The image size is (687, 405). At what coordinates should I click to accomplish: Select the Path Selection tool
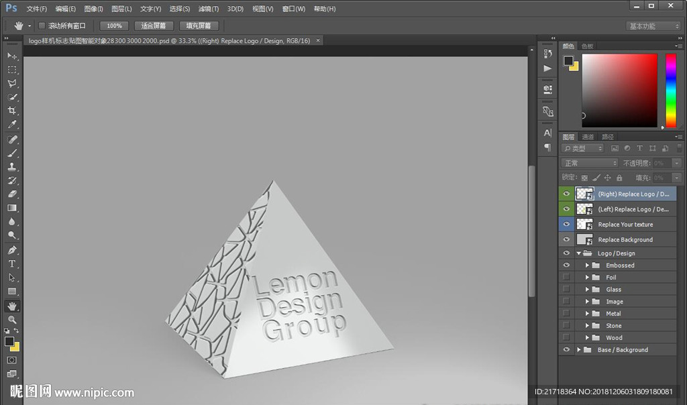pyautogui.click(x=12, y=278)
